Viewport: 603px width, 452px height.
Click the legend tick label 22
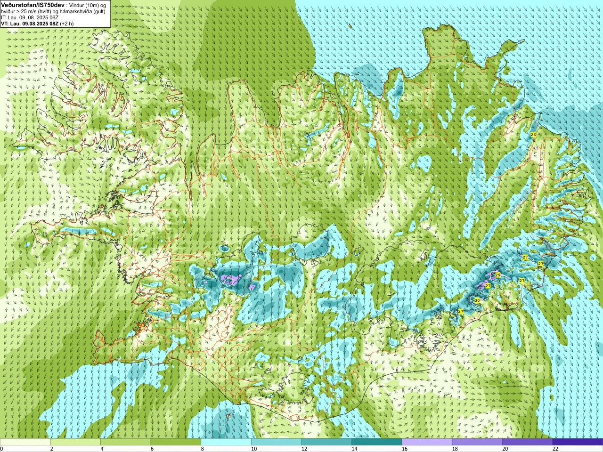555,449
